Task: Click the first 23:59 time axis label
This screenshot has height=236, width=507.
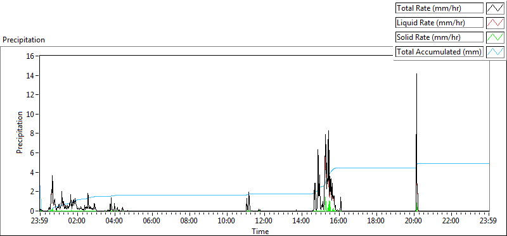Action: (x=40, y=221)
